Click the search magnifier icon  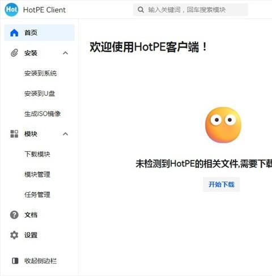pyautogui.click(x=141, y=10)
